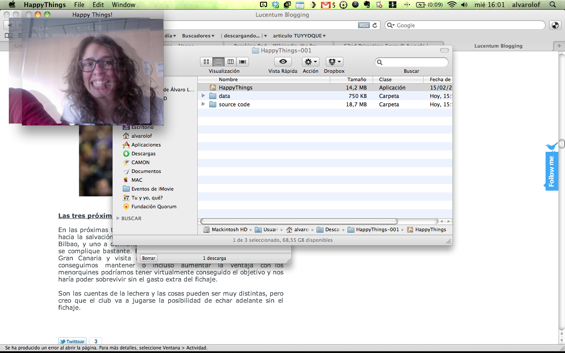Click the Borrar button in downloads window

(149, 258)
